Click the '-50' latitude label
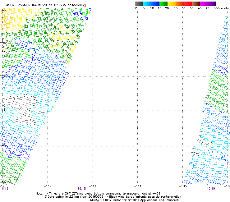230x202 pixels. pyautogui.click(x=3, y=182)
